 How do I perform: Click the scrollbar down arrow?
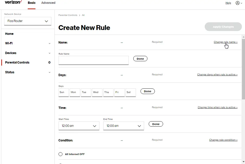[x=243, y=161]
